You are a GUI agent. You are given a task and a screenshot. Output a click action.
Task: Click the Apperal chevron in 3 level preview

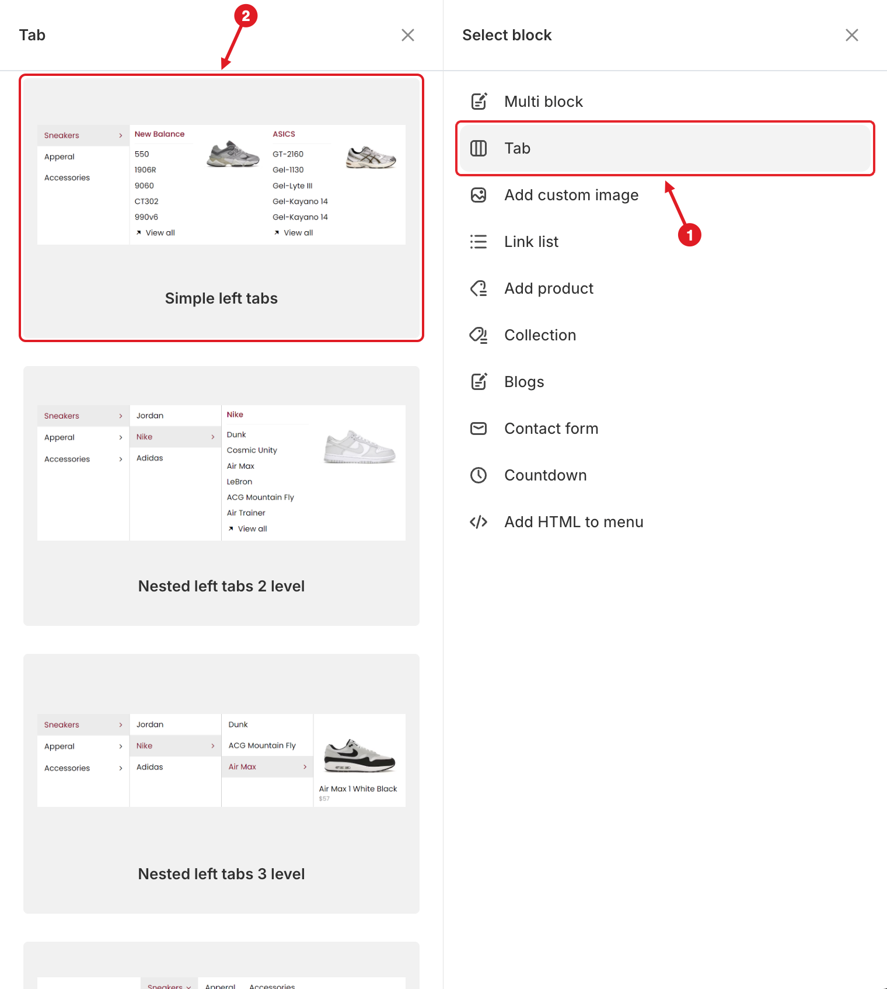[x=121, y=746]
